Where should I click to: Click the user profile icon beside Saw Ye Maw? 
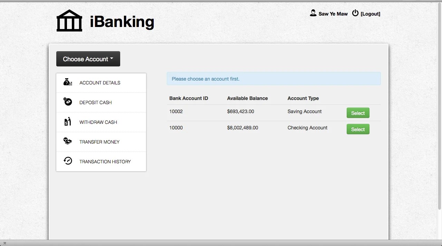tap(313, 13)
